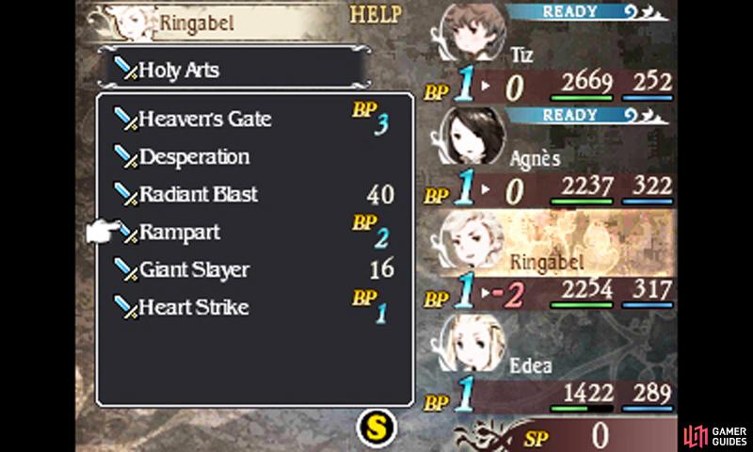Click Tiz's green HP bar

click(582, 98)
